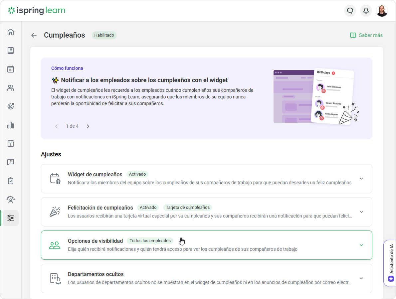Click the Saber más link
Screen dimensions: 396x299
coord(366,35)
